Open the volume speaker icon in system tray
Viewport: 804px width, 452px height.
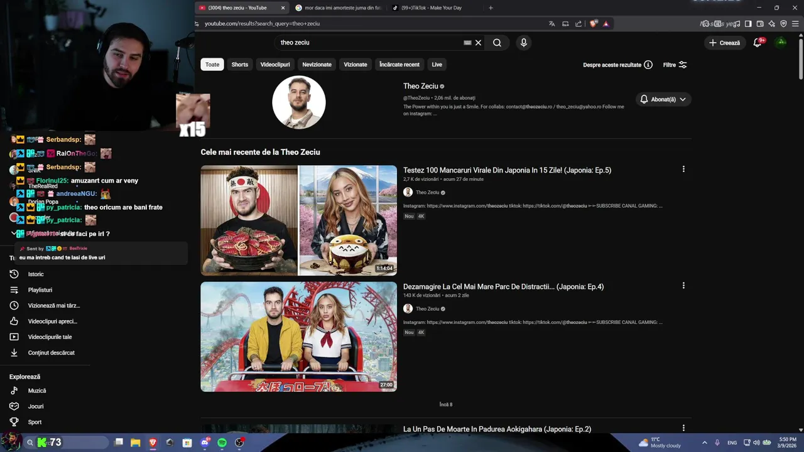(x=756, y=443)
